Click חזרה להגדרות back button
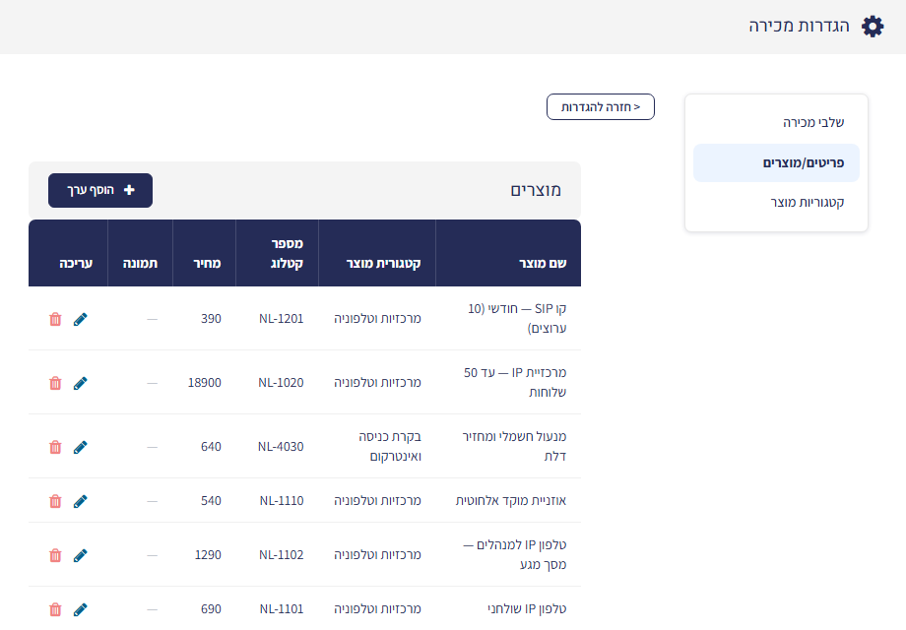 (x=601, y=107)
